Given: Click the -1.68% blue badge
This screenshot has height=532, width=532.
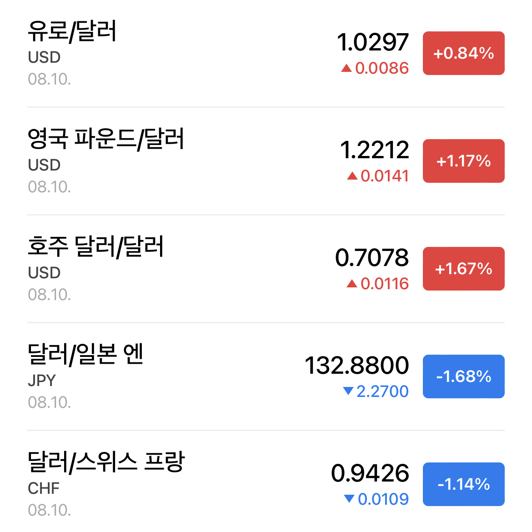Looking at the screenshot, I should [x=463, y=376].
